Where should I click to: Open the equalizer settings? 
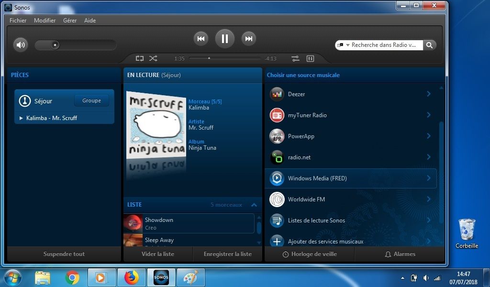[310, 58]
